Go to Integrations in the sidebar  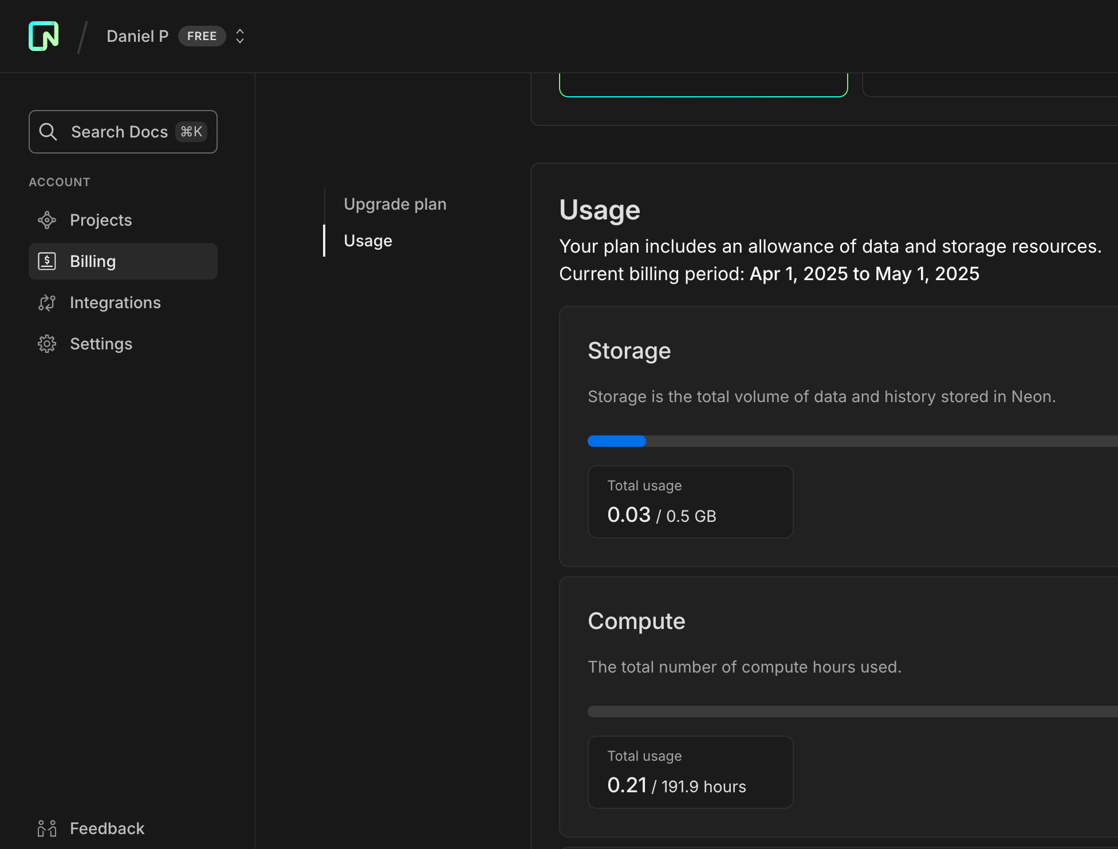[123, 302]
